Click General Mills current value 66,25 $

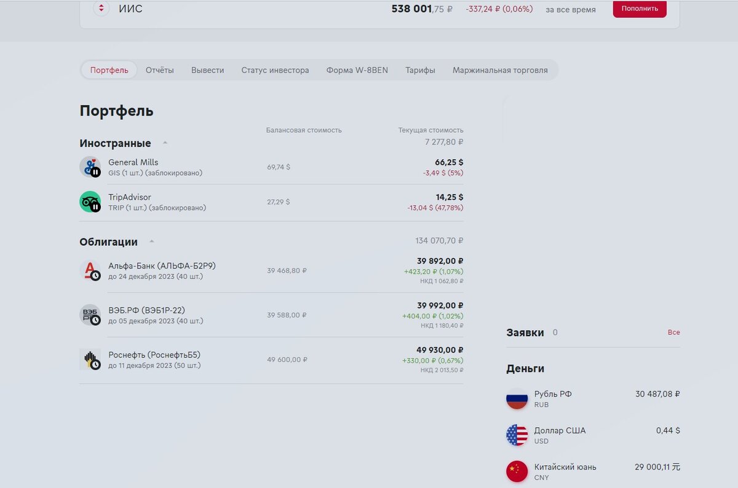[449, 162]
